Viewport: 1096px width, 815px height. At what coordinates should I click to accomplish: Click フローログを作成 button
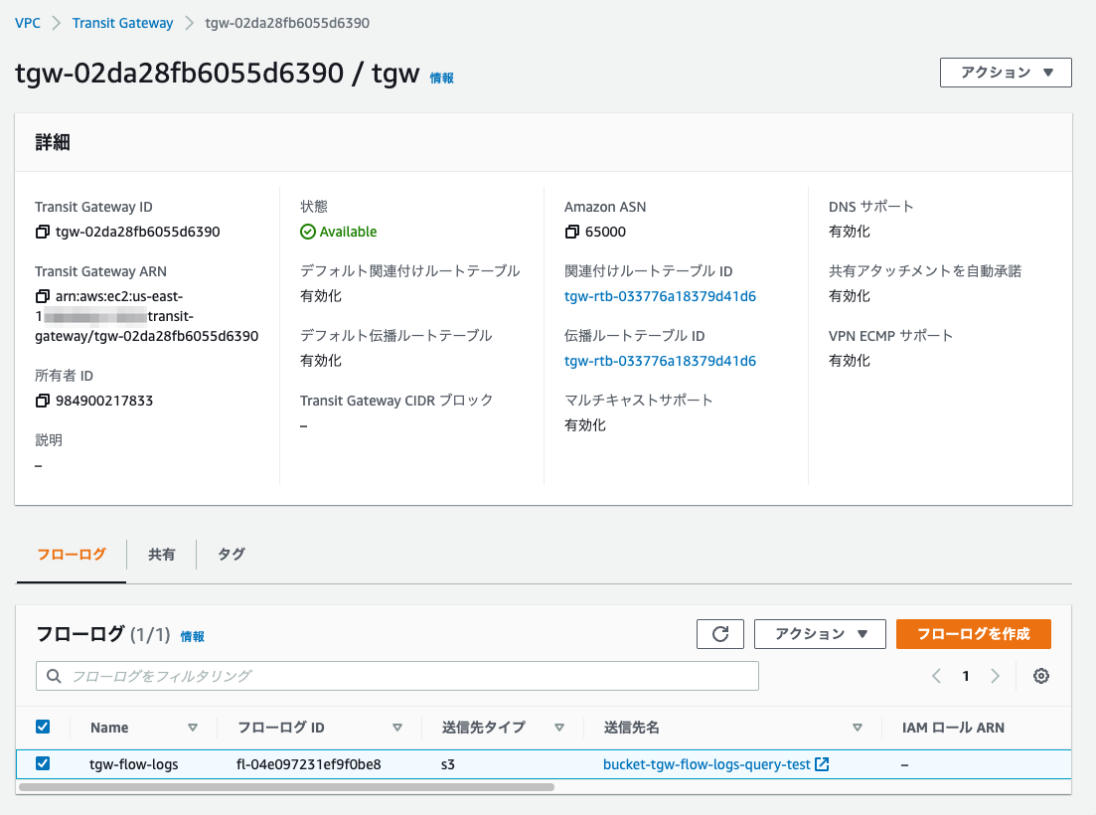coord(974,634)
